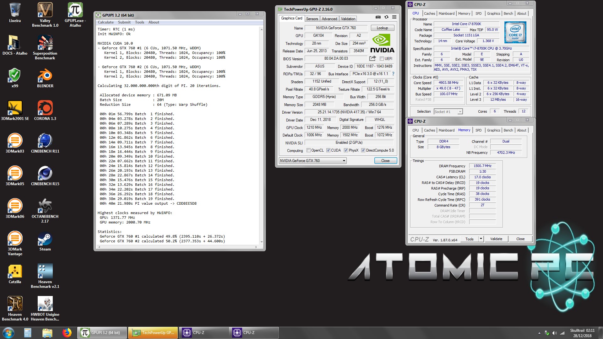Launch Valley Benchmark 1.0 shortcut
Image resolution: width=603 pixels, height=339 pixels.
click(x=45, y=15)
